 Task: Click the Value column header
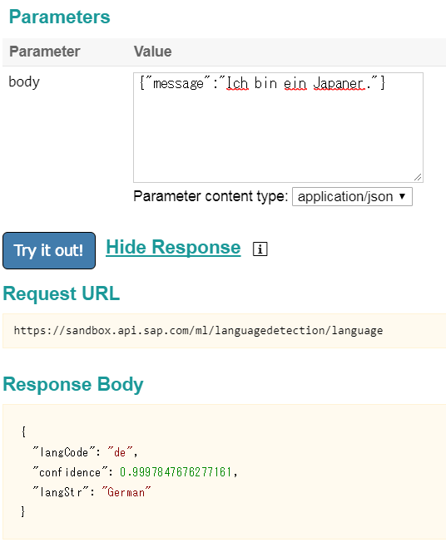click(152, 52)
